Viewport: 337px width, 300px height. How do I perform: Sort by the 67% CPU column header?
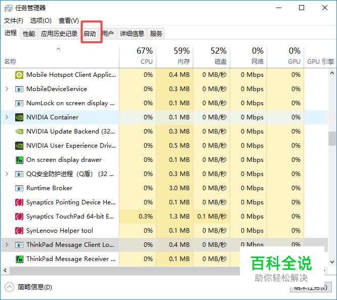point(138,57)
